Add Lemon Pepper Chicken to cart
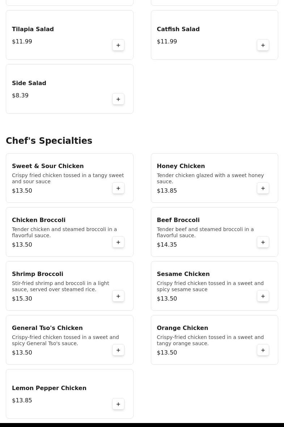Screen dimensions: 284x427 [x=118, y=404]
